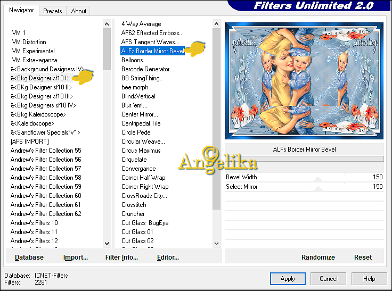Select Cut Glass BugEye filter
Screen dimensions: 392x291
(145, 223)
